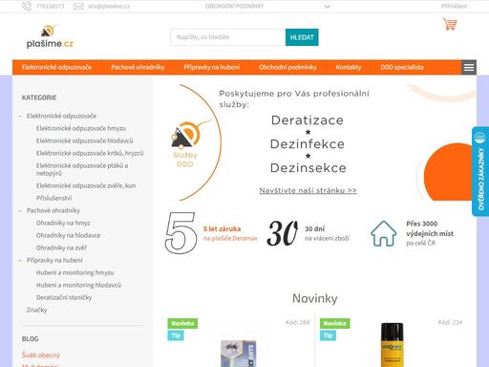Click the house icon for pickup points
This screenshot has height=367, width=489.
(x=384, y=233)
